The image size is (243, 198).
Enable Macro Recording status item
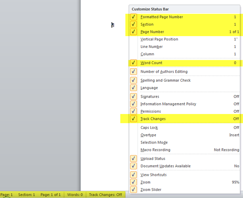pyautogui.click(x=155, y=150)
